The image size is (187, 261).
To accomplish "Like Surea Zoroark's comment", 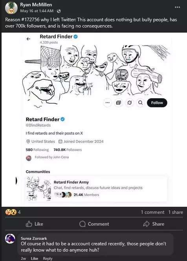I will tap(35, 258).
